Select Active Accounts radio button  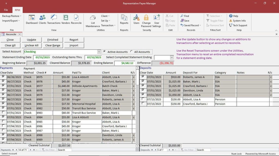(x=104, y=52)
